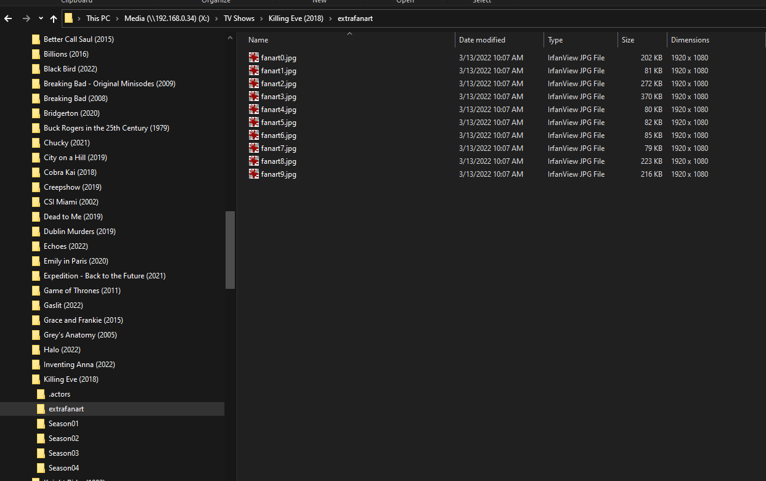Select fanart8.jpg file icon

coord(254,161)
